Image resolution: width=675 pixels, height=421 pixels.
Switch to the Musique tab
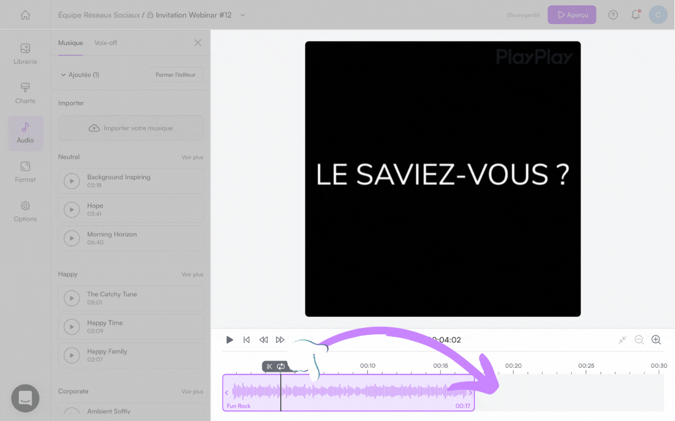(71, 43)
